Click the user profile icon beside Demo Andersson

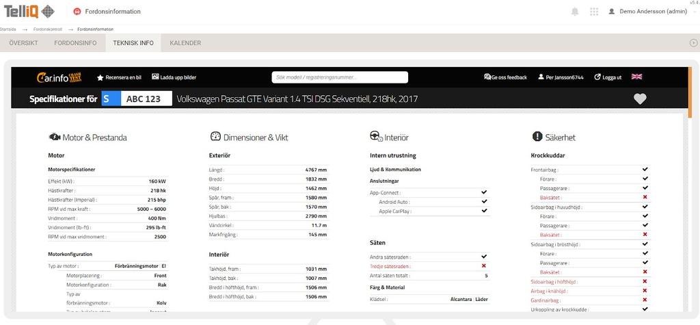(x=612, y=12)
